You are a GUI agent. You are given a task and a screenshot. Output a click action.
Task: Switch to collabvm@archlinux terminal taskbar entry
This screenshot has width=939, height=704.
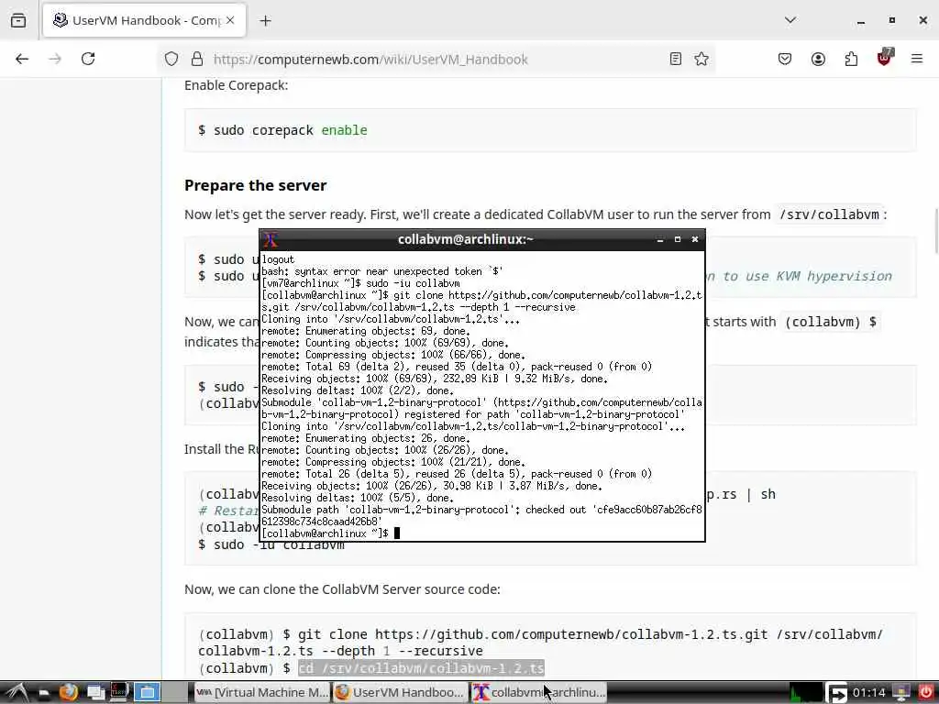tap(538, 693)
